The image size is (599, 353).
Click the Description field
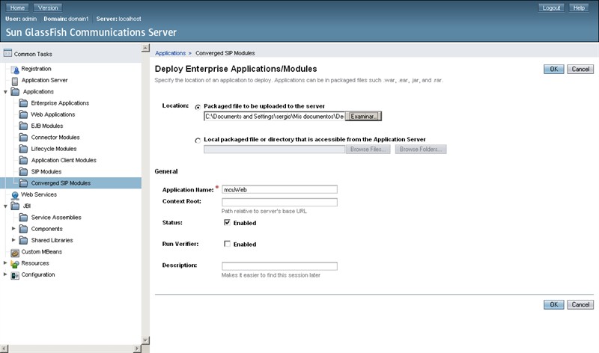[x=279, y=265]
